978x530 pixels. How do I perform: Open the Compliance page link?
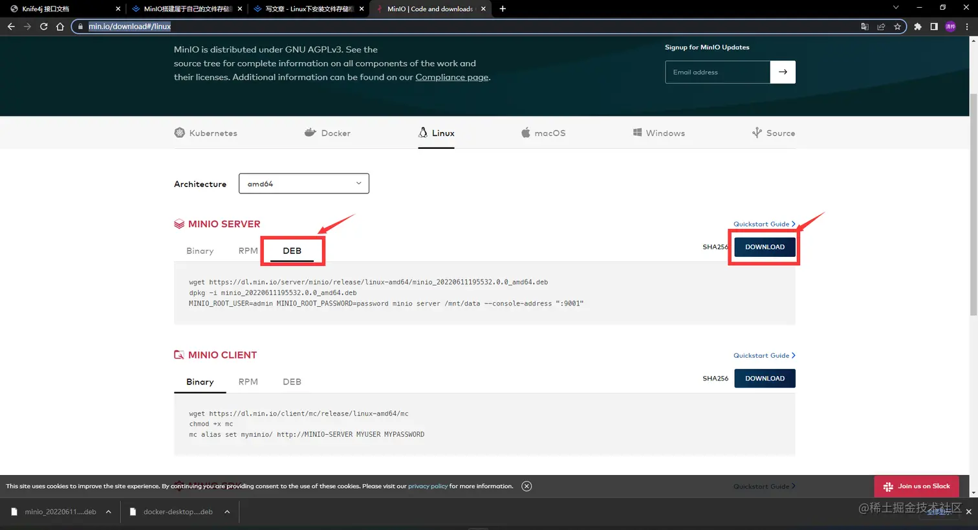452,77
